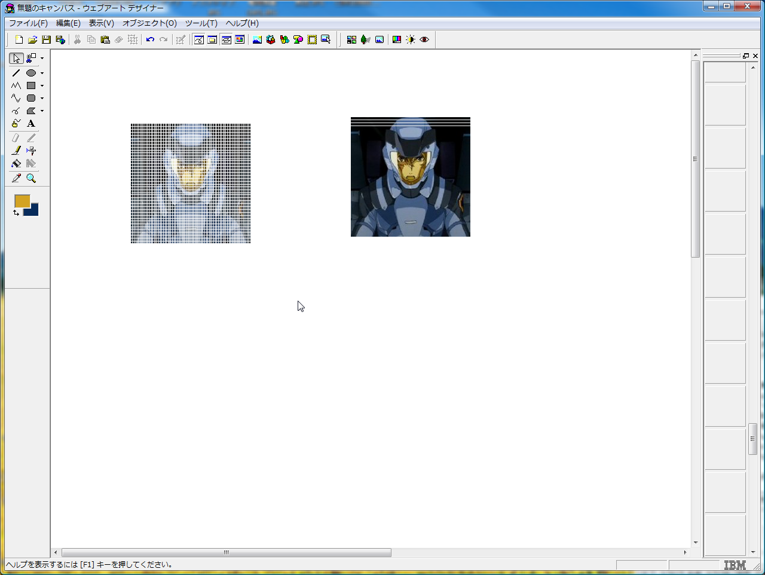Viewport: 765px width, 575px height.
Task: Click the red eye preview icon
Action: click(424, 39)
